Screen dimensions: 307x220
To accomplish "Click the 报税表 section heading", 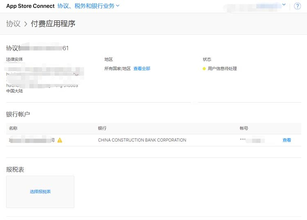I will pyautogui.click(x=15, y=170).
